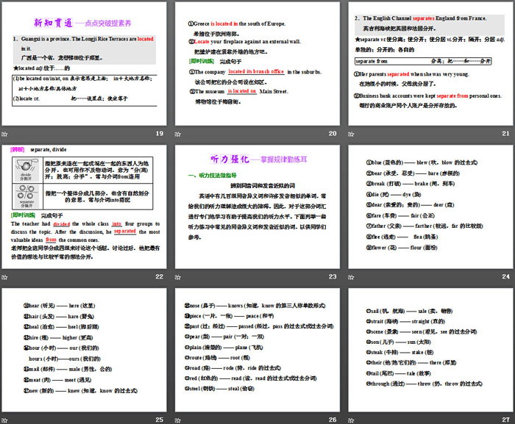Click the star icon under slide 22
Screen dimensions: 515x424
4,277
